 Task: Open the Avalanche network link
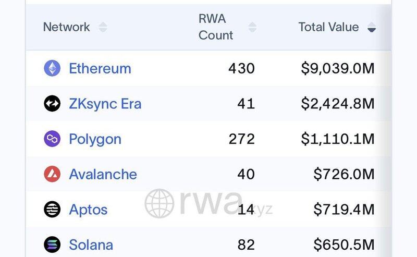pos(103,174)
